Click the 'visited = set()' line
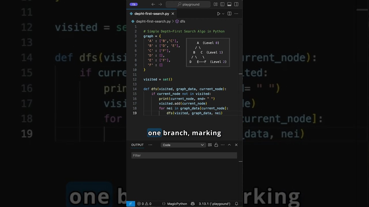 pyautogui.click(x=158, y=79)
